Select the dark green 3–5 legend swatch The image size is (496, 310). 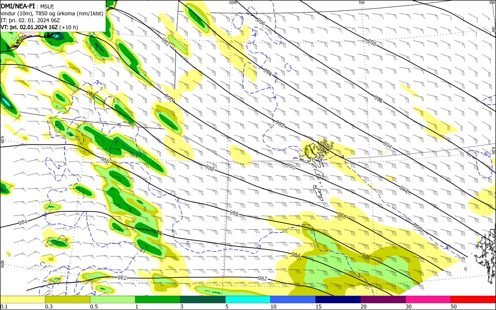point(203,300)
